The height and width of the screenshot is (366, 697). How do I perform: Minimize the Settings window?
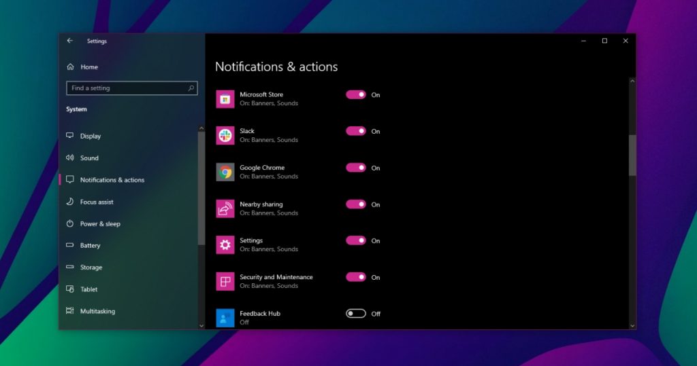pos(583,41)
